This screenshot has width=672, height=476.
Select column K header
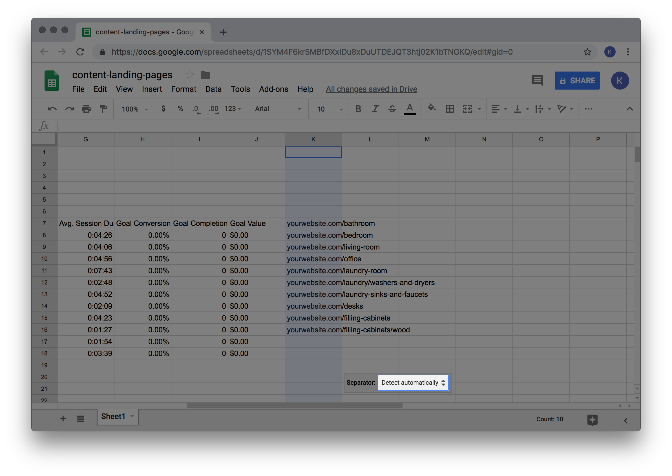point(313,139)
